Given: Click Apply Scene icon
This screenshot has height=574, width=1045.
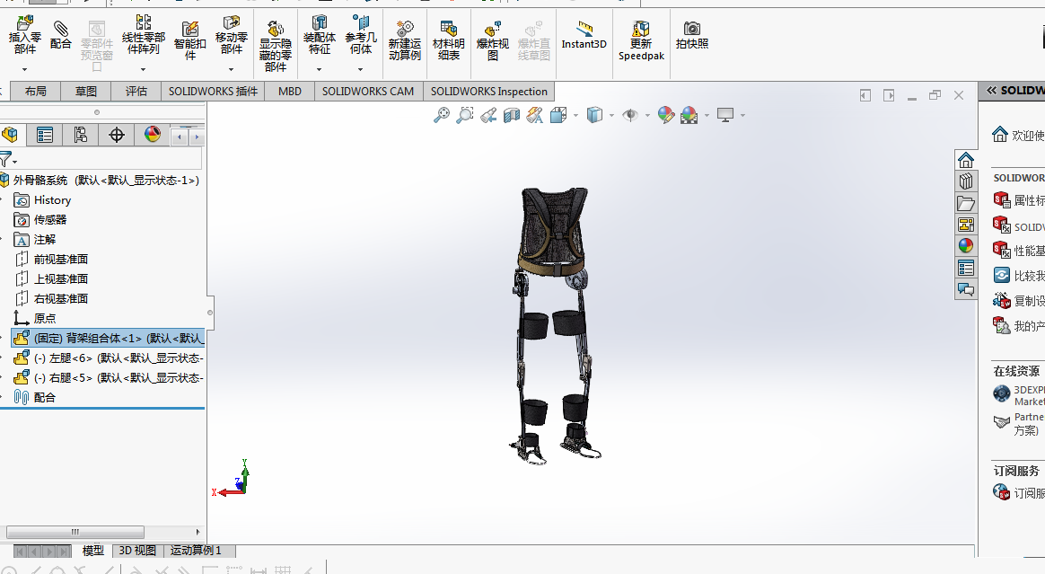Looking at the screenshot, I should [689, 115].
